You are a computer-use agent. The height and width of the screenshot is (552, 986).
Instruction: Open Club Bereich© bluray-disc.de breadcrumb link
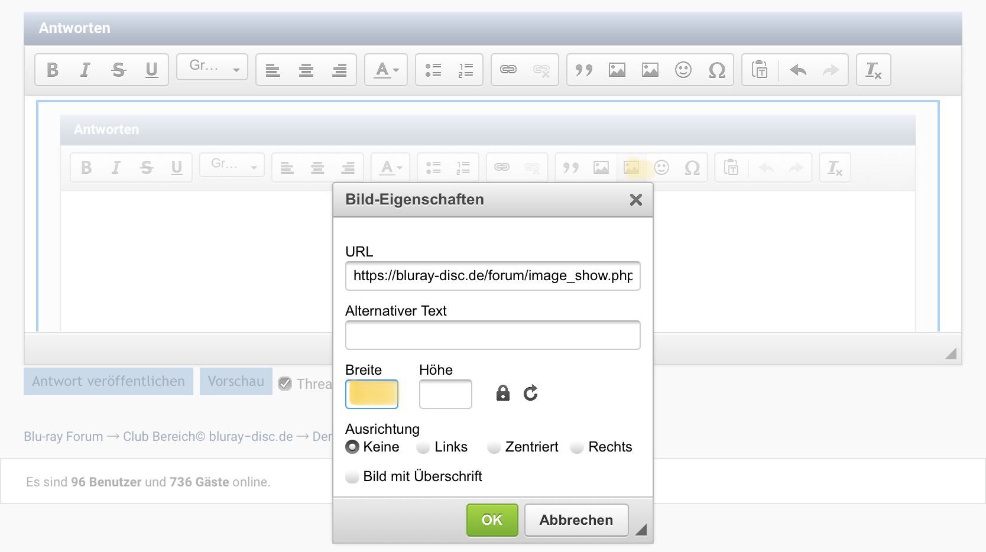coord(207,437)
